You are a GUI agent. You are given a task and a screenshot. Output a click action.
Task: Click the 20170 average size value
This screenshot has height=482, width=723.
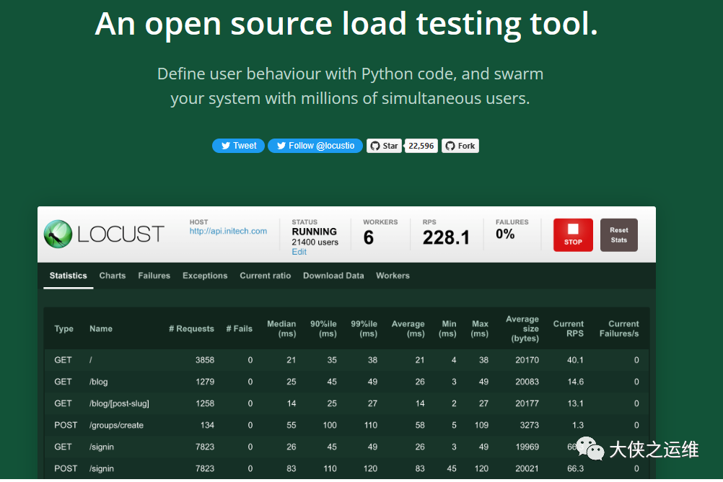point(527,360)
